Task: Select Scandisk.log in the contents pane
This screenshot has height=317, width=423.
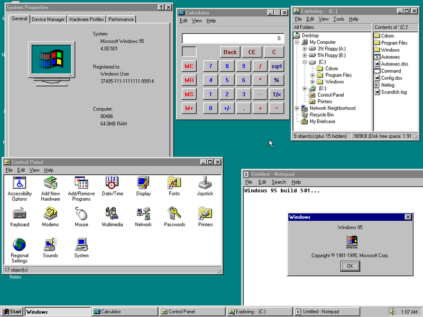Action: point(394,92)
